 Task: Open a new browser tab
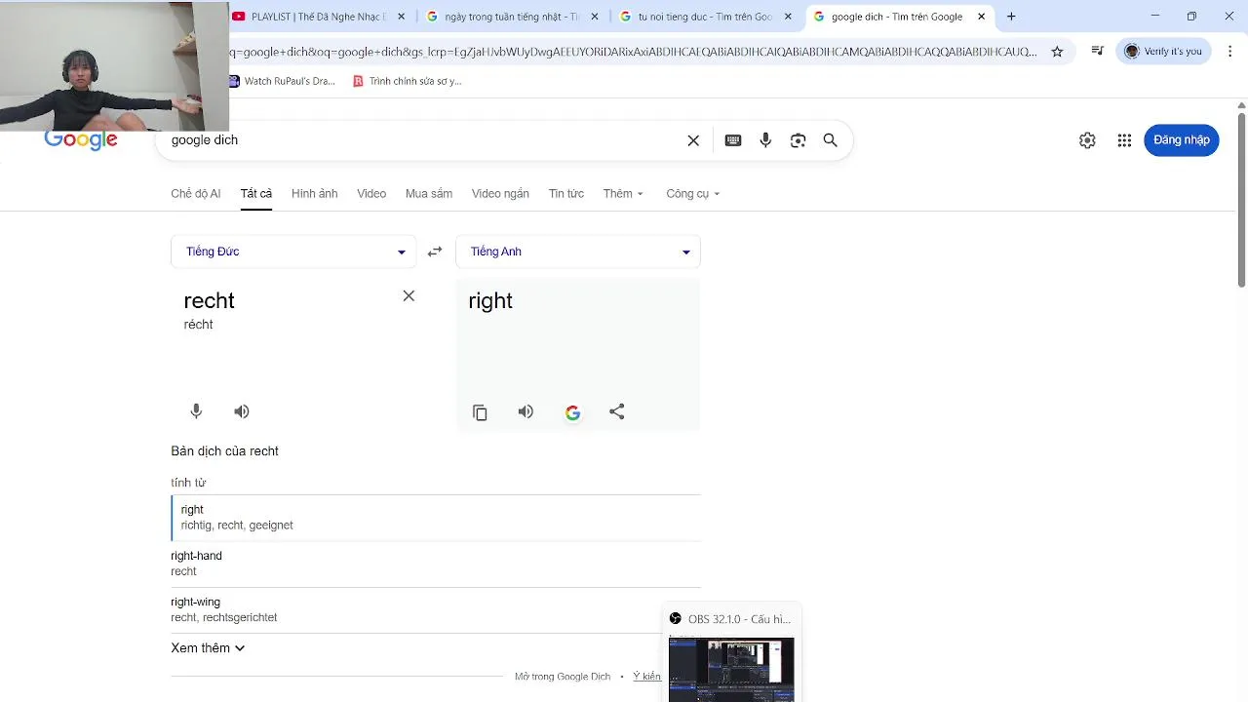(x=1011, y=17)
